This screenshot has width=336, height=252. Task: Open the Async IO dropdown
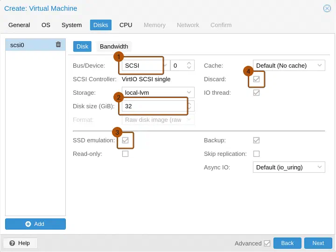point(289,168)
